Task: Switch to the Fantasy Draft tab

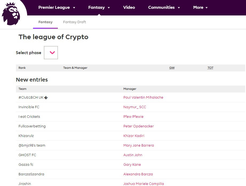Action: (75, 22)
